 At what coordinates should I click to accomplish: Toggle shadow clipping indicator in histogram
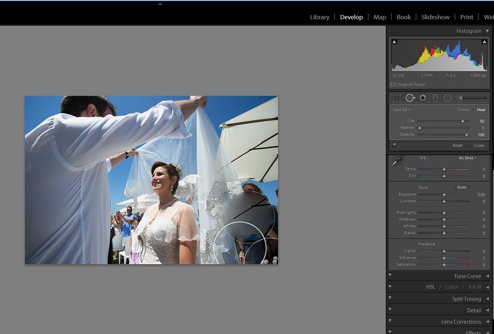coord(394,42)
